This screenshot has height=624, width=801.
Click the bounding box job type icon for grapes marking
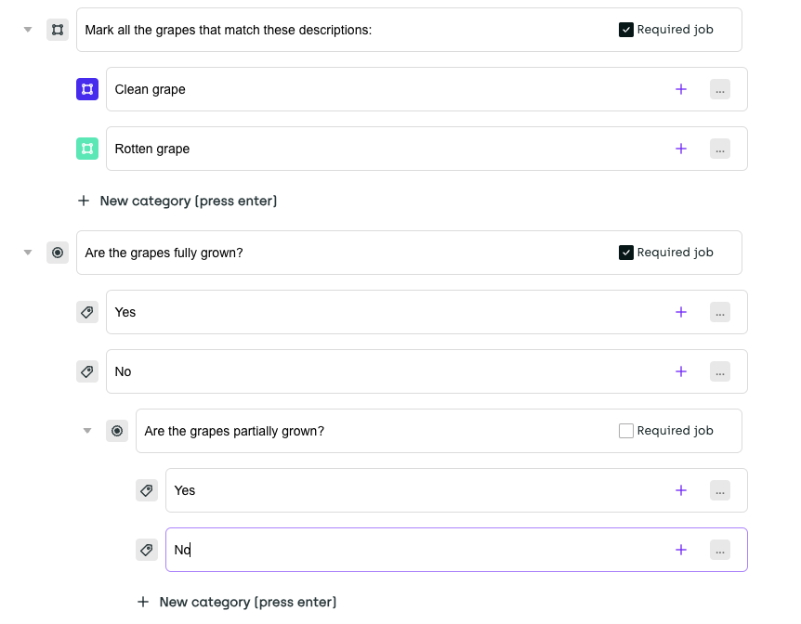pos(58,30)
